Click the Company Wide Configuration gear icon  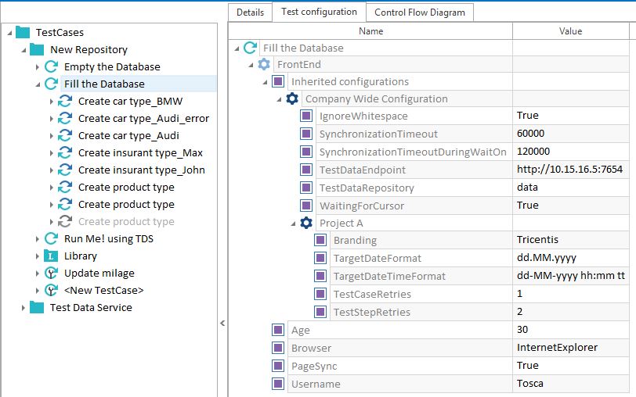pyautogui.click(x=292, y=99)
